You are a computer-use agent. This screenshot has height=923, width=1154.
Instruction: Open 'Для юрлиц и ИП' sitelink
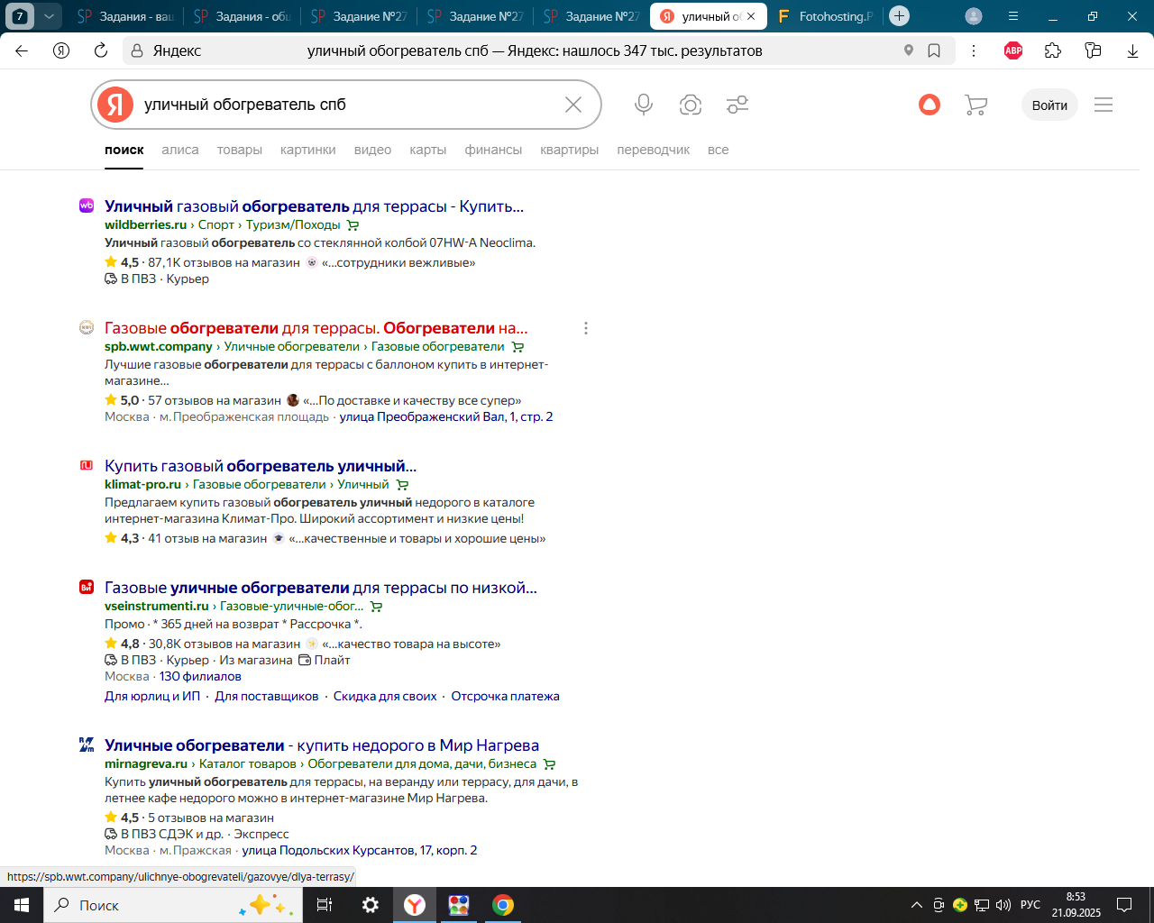(152, 696)
